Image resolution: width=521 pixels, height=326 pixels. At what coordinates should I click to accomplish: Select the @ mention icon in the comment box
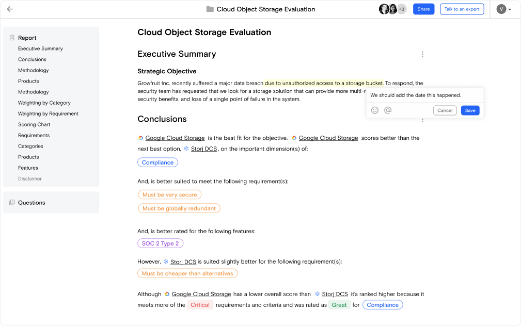[387, 110]
